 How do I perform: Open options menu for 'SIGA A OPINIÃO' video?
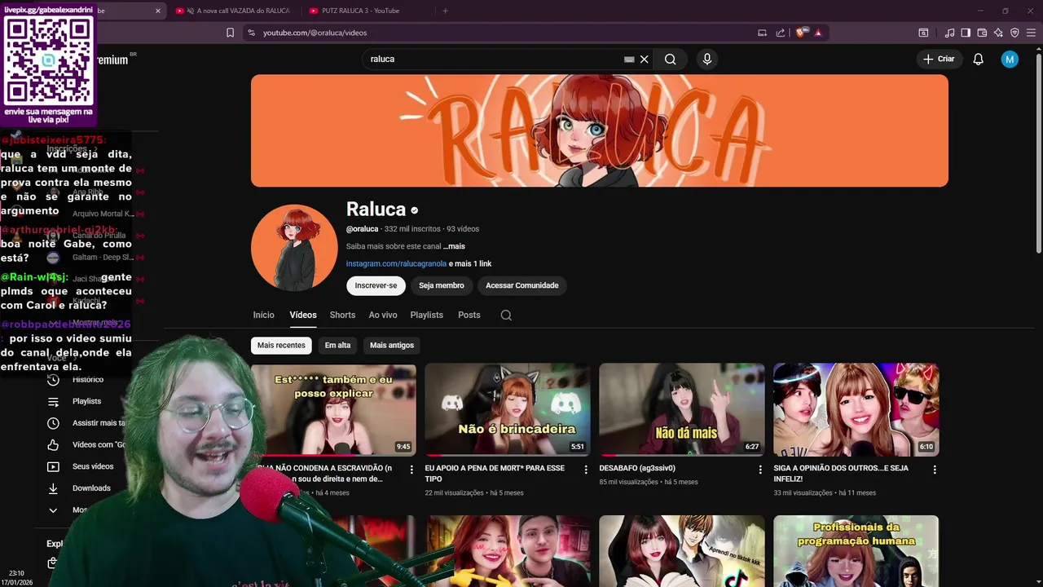(x=935, y=470)
